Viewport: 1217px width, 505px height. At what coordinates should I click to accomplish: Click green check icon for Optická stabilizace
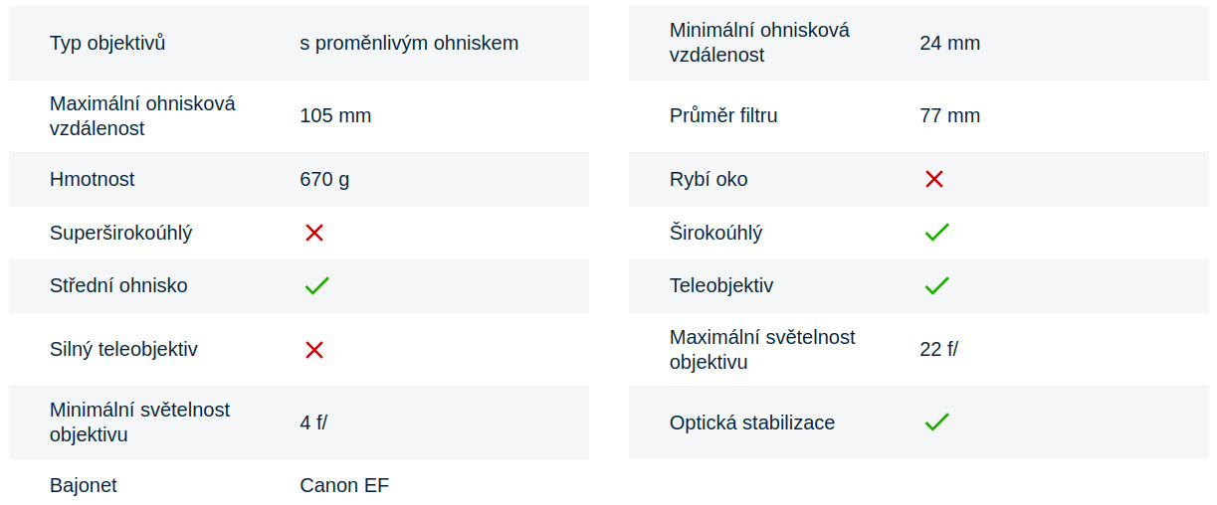[936, 422]
